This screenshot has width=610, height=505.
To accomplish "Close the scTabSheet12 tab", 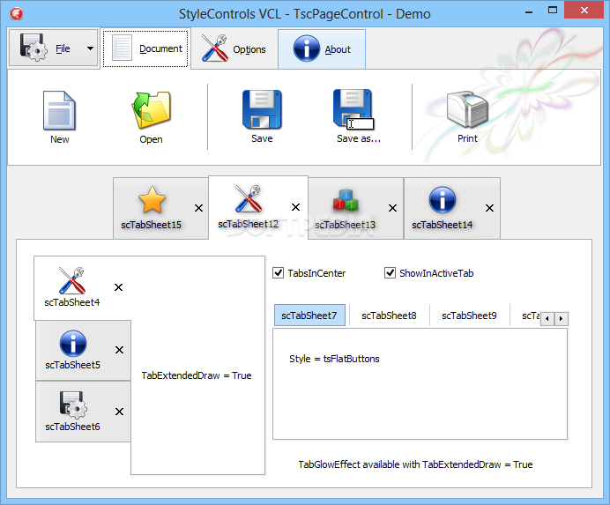I will [x=295, y=207].
